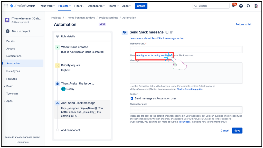Uncheck Send message as Automation user
This screenshot has width=263, height=148.
[132, 98]
